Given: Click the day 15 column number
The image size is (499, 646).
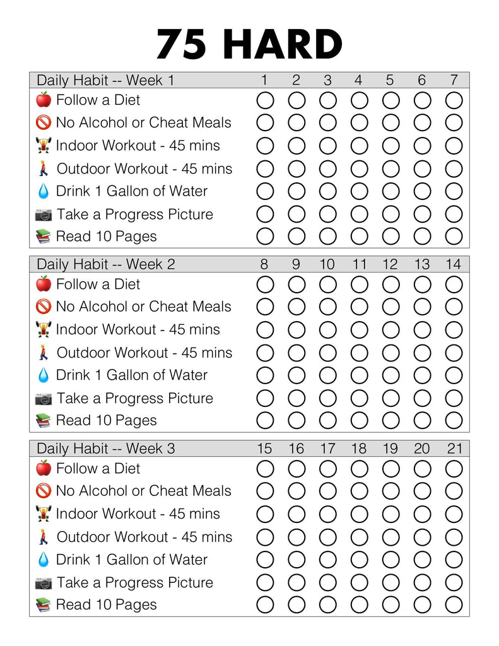Looking at the screenshot, I should click(265, 449).
